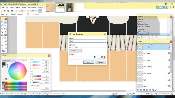
Task: Click the Paste clipboard toolbar icon
Action: tap(22, 11)
